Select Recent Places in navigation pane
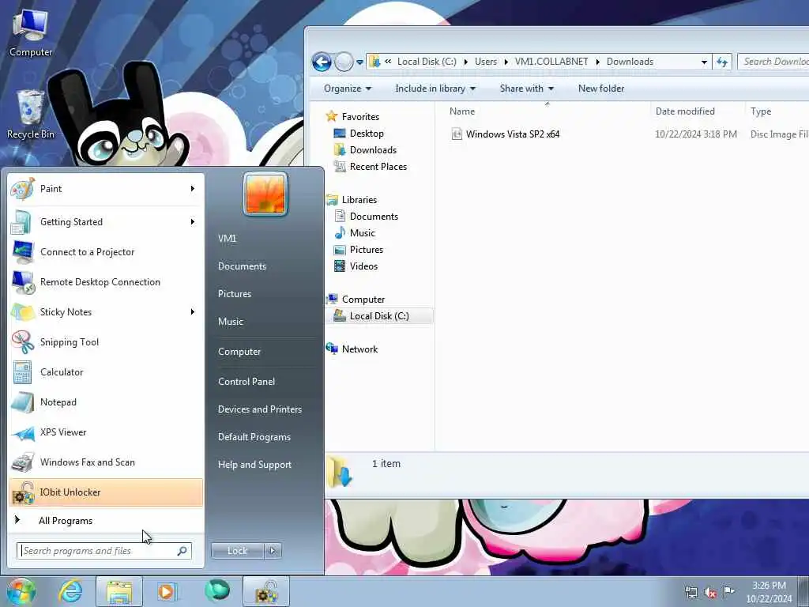 (378, 167)
